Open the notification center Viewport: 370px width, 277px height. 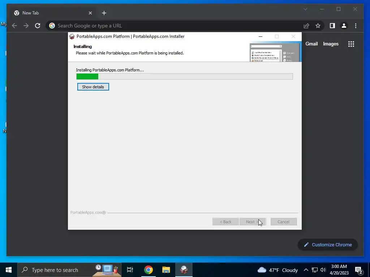(358, 270)
